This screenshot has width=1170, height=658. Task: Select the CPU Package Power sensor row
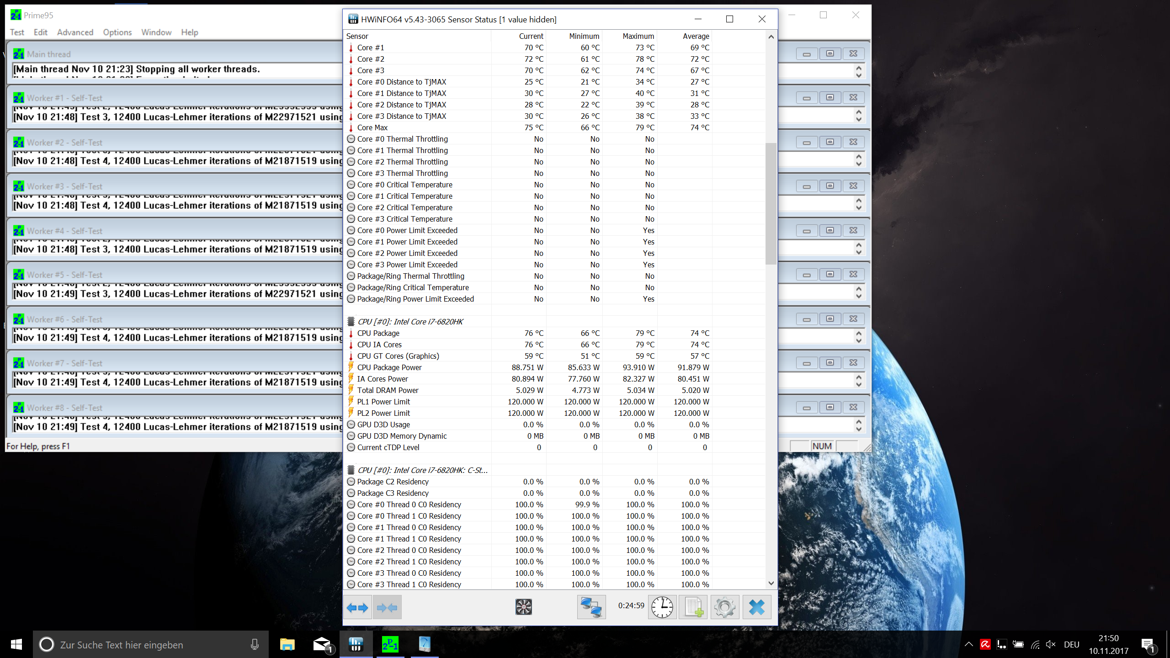(x=389, y=367)
